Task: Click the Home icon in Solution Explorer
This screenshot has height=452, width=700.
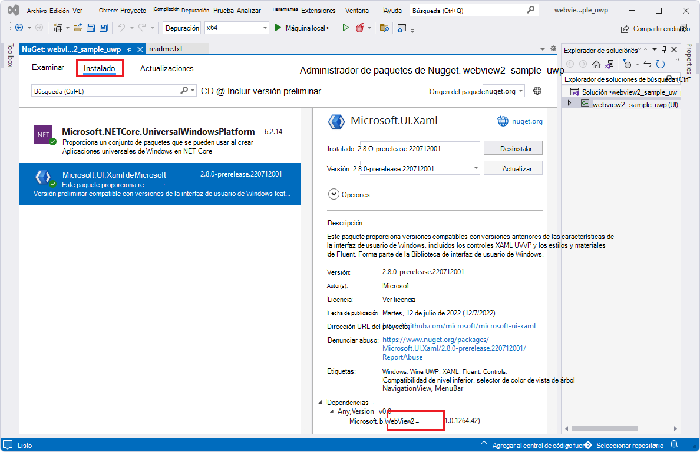Action: (x=596, y=64)
